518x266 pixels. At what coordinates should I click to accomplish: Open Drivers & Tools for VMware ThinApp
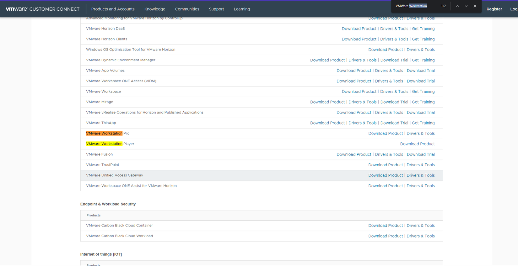click(363, 123)
